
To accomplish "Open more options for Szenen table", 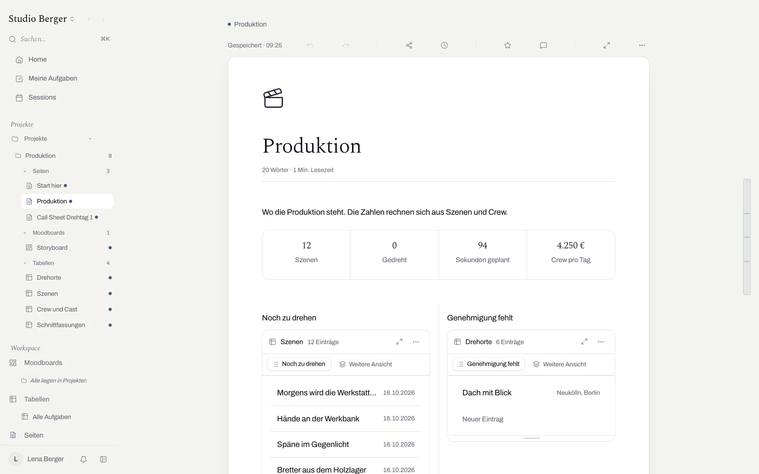I will (x=416, y=342).
